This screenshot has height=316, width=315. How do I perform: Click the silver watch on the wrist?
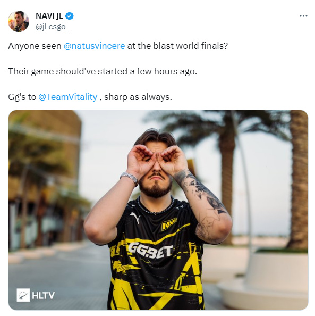(130, 178)
